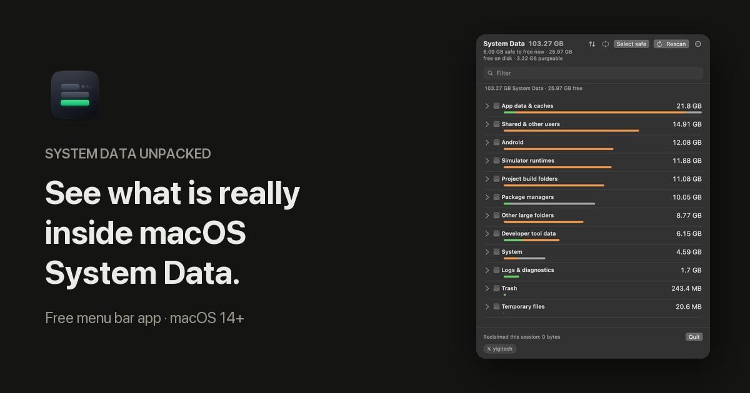Click '103.27 GB System Data · 25.97 GB free' line

534,89
